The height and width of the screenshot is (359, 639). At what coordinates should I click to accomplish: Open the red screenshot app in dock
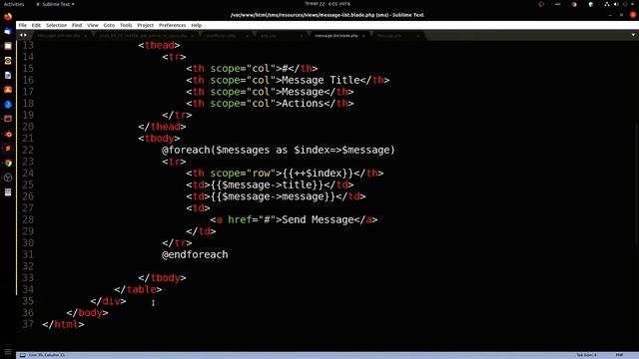(x=8, y=120)
